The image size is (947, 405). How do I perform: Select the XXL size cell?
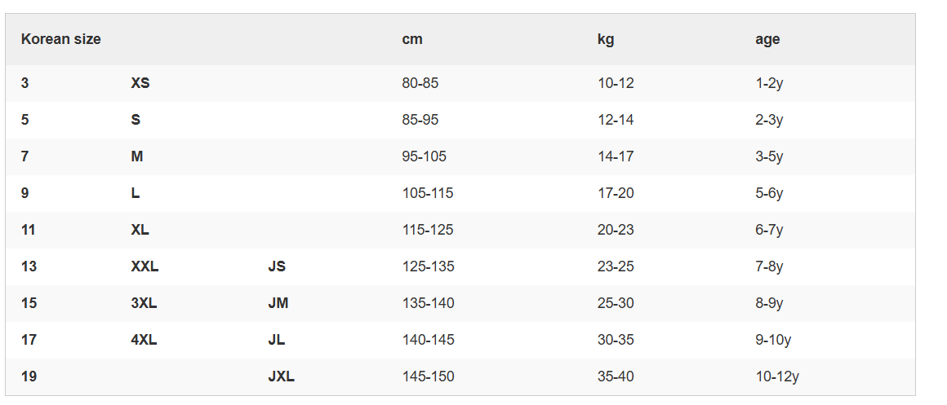coord(144,266)
